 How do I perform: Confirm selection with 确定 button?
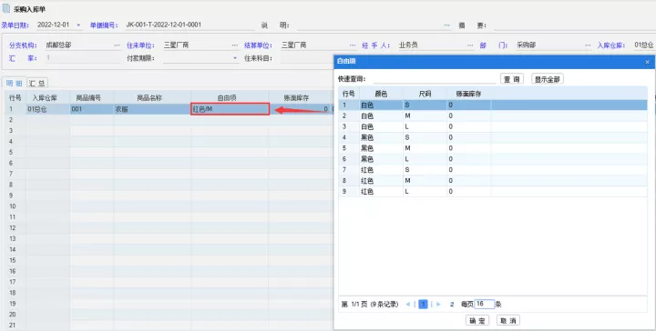[x=477, y=320]
